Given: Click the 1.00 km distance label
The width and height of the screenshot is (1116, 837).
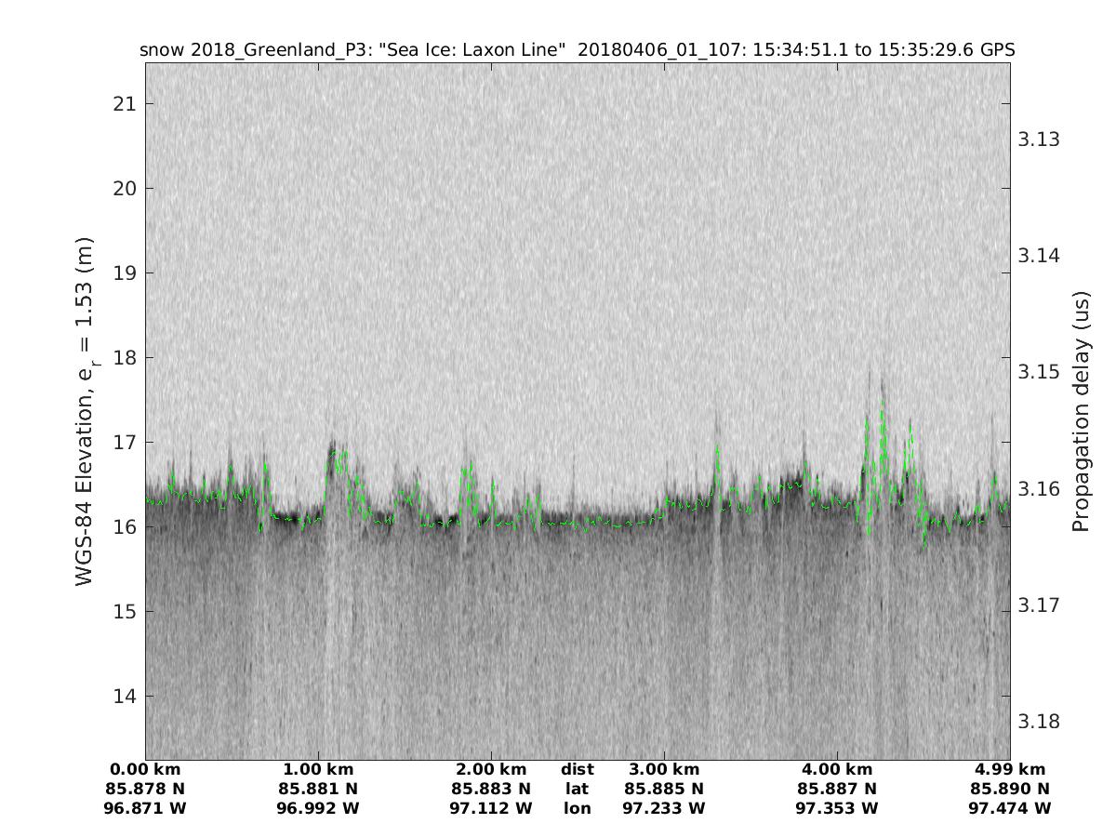Looking at the screenshot, I should point(318,769).
